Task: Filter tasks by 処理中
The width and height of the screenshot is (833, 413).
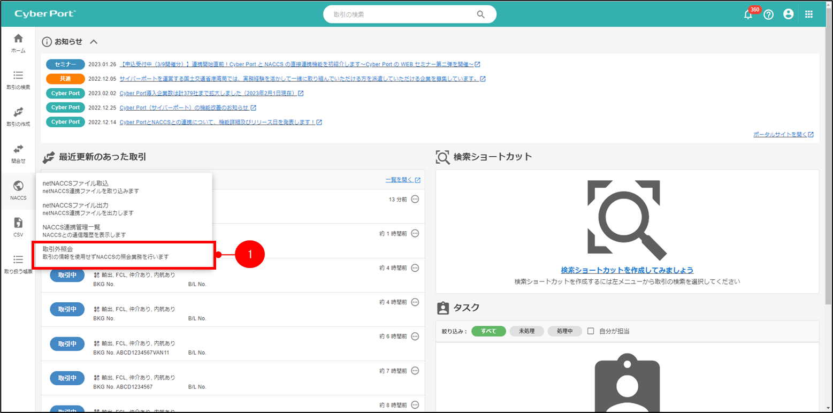Action: tap(564, 331)
